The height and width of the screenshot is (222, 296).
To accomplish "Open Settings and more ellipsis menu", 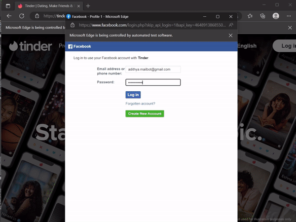I will 289,16.
